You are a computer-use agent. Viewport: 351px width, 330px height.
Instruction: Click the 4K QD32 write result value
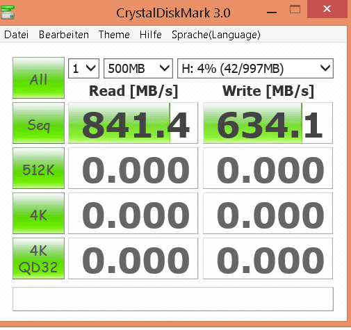tap(268, 258)
